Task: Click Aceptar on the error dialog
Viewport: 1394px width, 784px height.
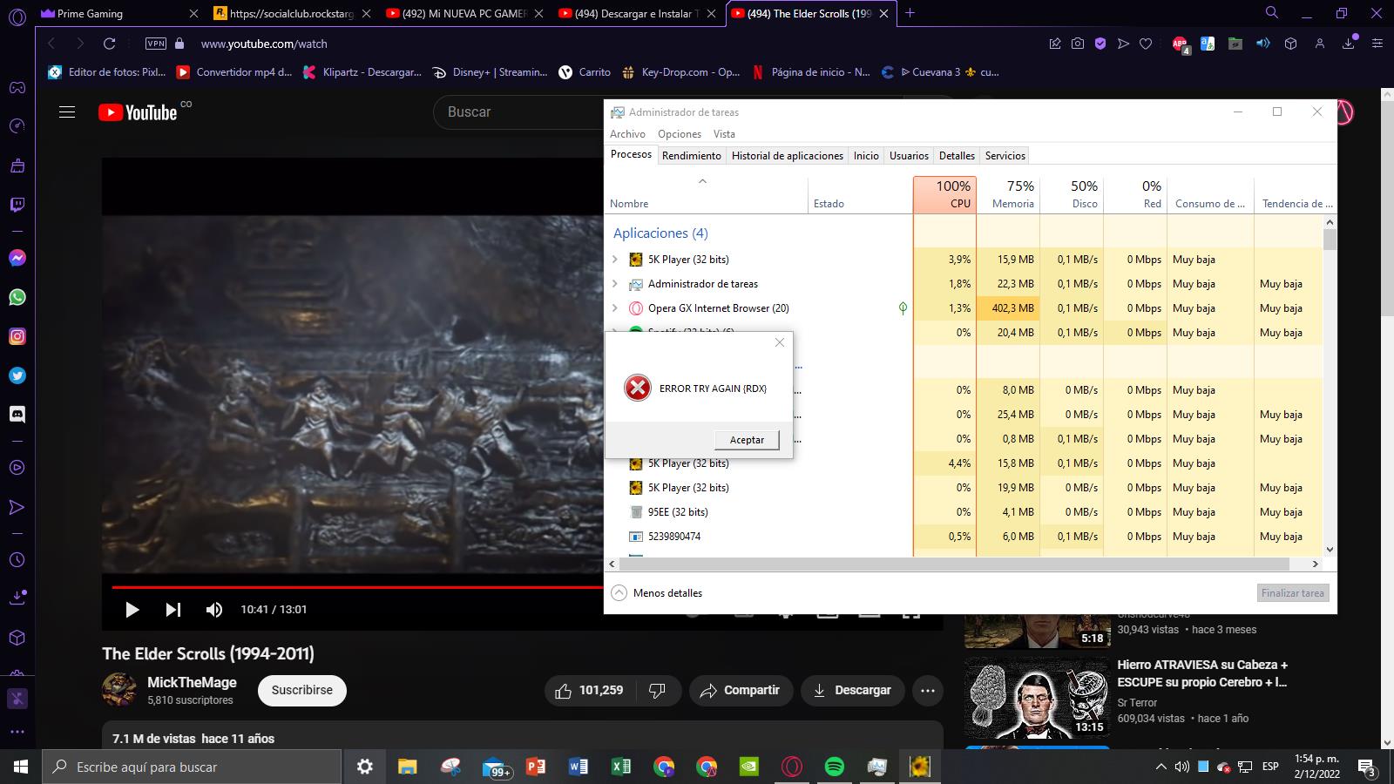Action: tap(747, 440)
